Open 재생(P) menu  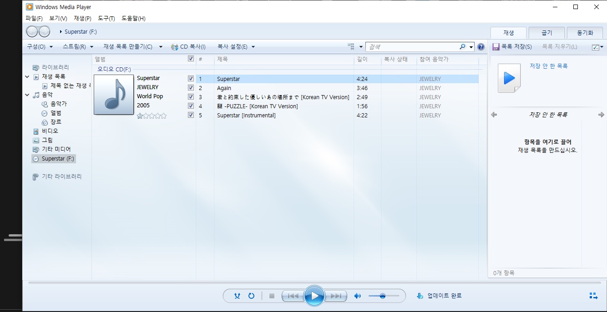(82, 19)
